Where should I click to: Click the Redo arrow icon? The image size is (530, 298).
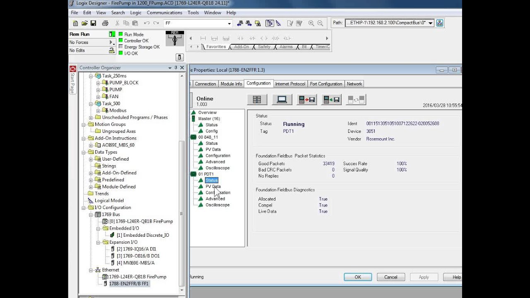(157, 23)
